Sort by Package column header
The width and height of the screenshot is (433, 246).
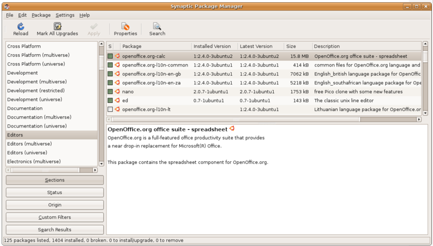[x=156, y=46]
